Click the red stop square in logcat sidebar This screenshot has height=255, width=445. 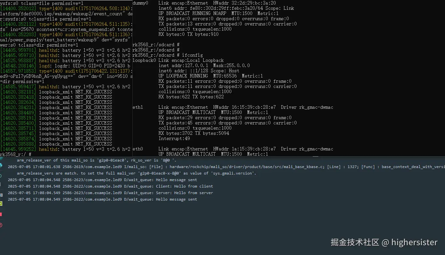[1, 214]
